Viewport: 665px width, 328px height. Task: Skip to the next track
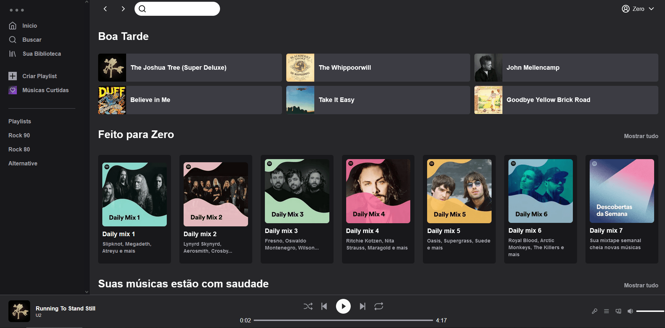[x=363, y=306]
